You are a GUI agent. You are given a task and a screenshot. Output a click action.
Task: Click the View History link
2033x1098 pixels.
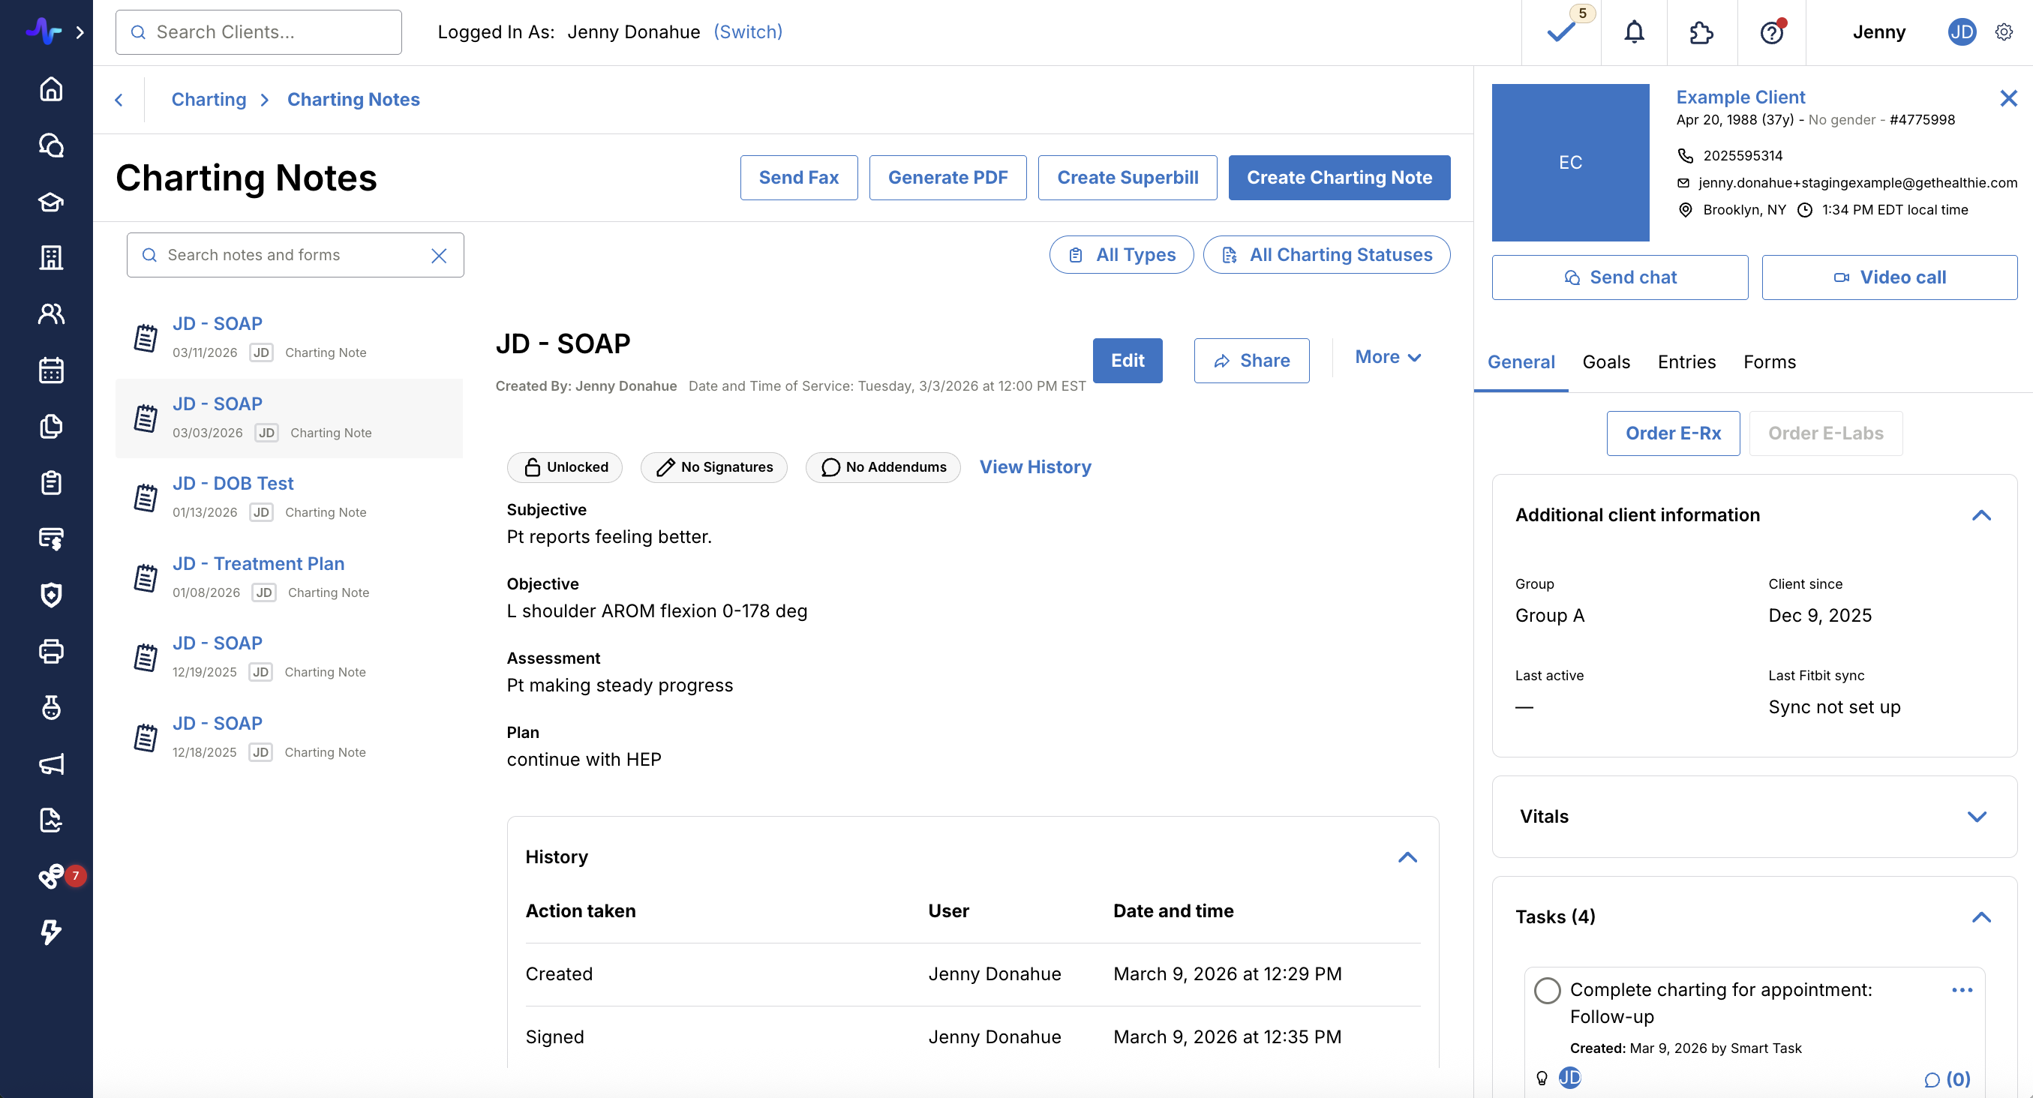pyautogui.click(x=1035, y=467)
